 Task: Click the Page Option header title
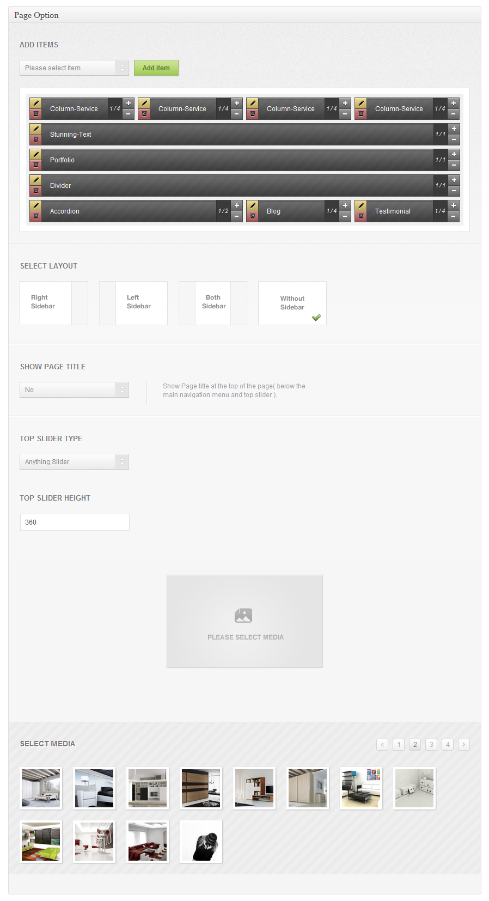click(36, 15)
